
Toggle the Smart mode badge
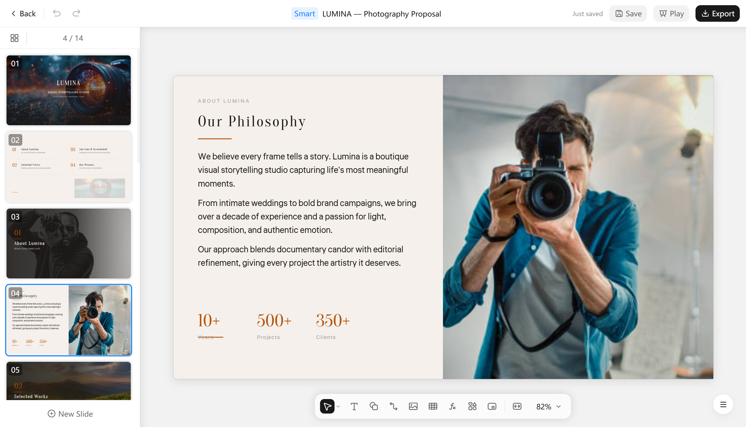(304, 13)
